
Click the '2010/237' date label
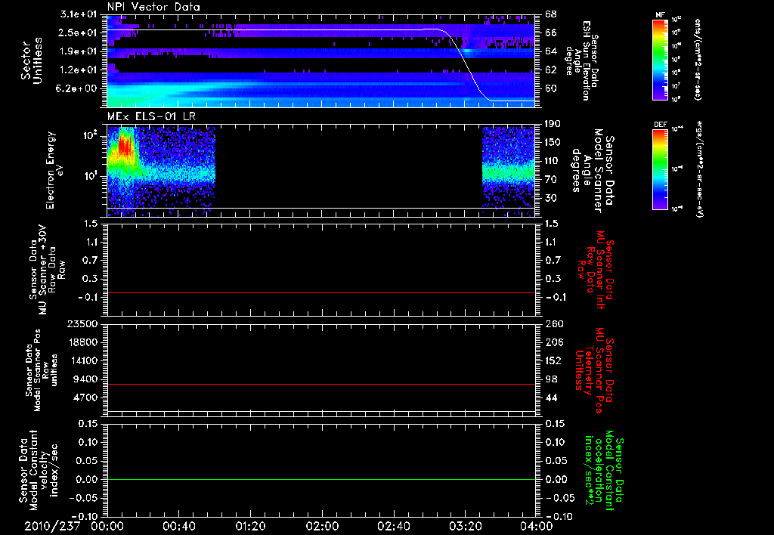coord(52,526)
